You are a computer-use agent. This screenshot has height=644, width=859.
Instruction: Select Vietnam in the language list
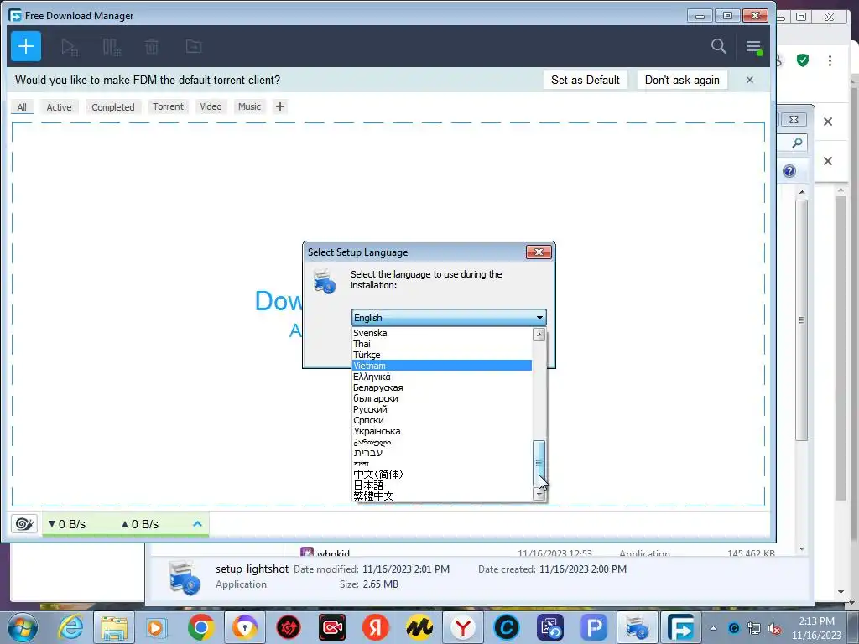[x=441, y=366]
